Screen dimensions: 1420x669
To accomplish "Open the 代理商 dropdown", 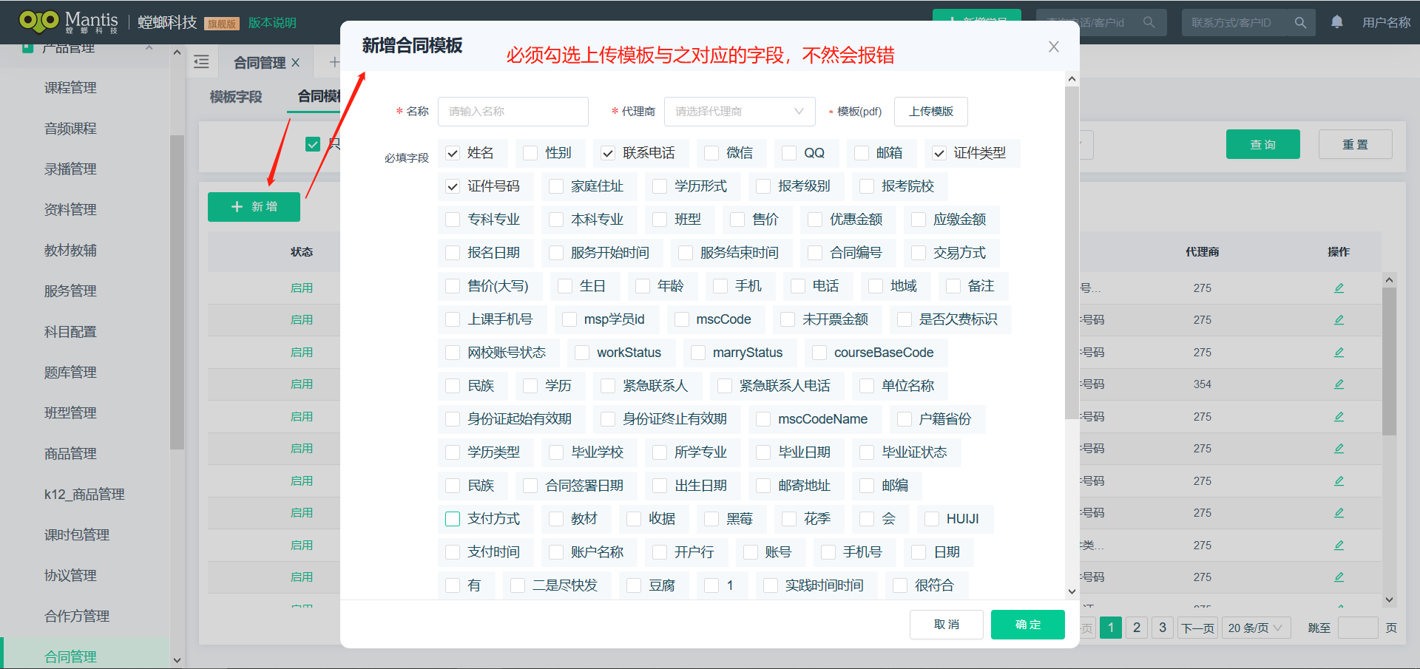I will (740, 112).
